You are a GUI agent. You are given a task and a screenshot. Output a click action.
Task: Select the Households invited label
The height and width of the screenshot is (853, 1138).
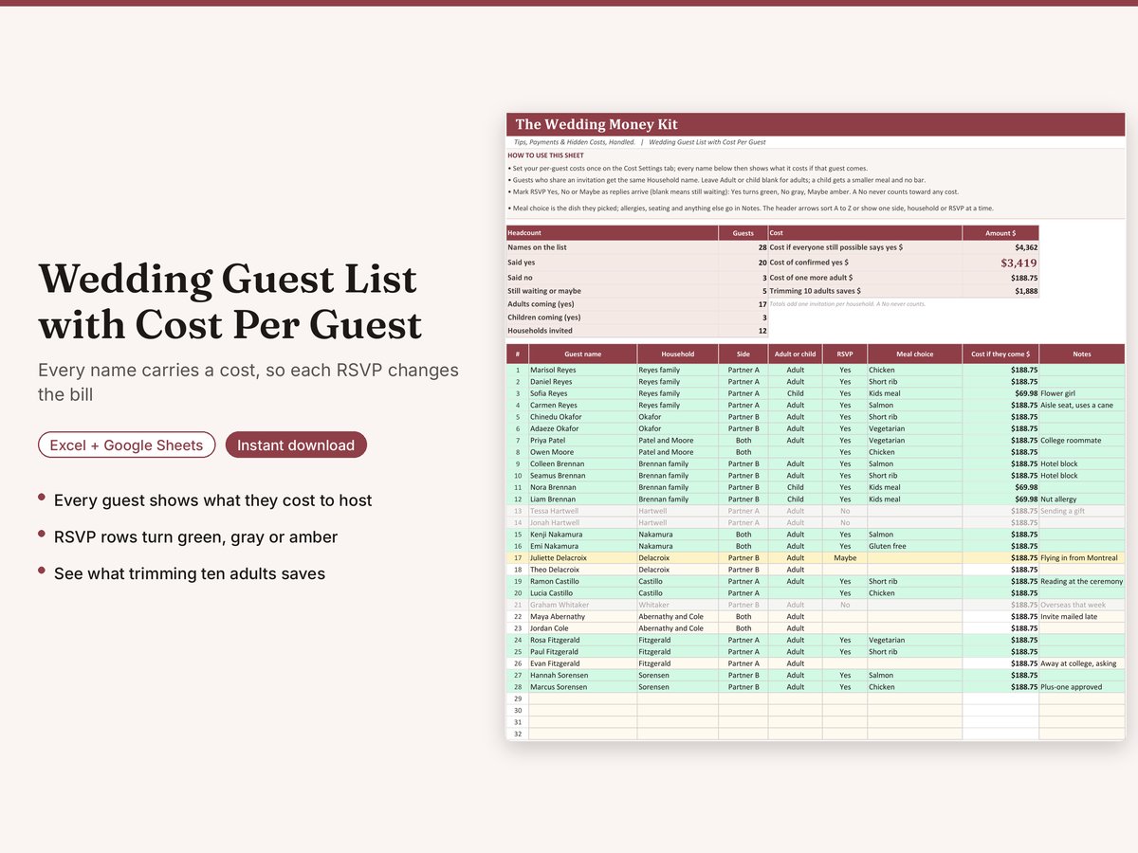(539, 331)
